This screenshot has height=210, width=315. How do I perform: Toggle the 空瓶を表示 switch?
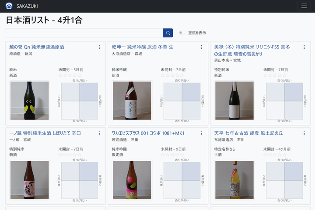click(x=182, y=33)
